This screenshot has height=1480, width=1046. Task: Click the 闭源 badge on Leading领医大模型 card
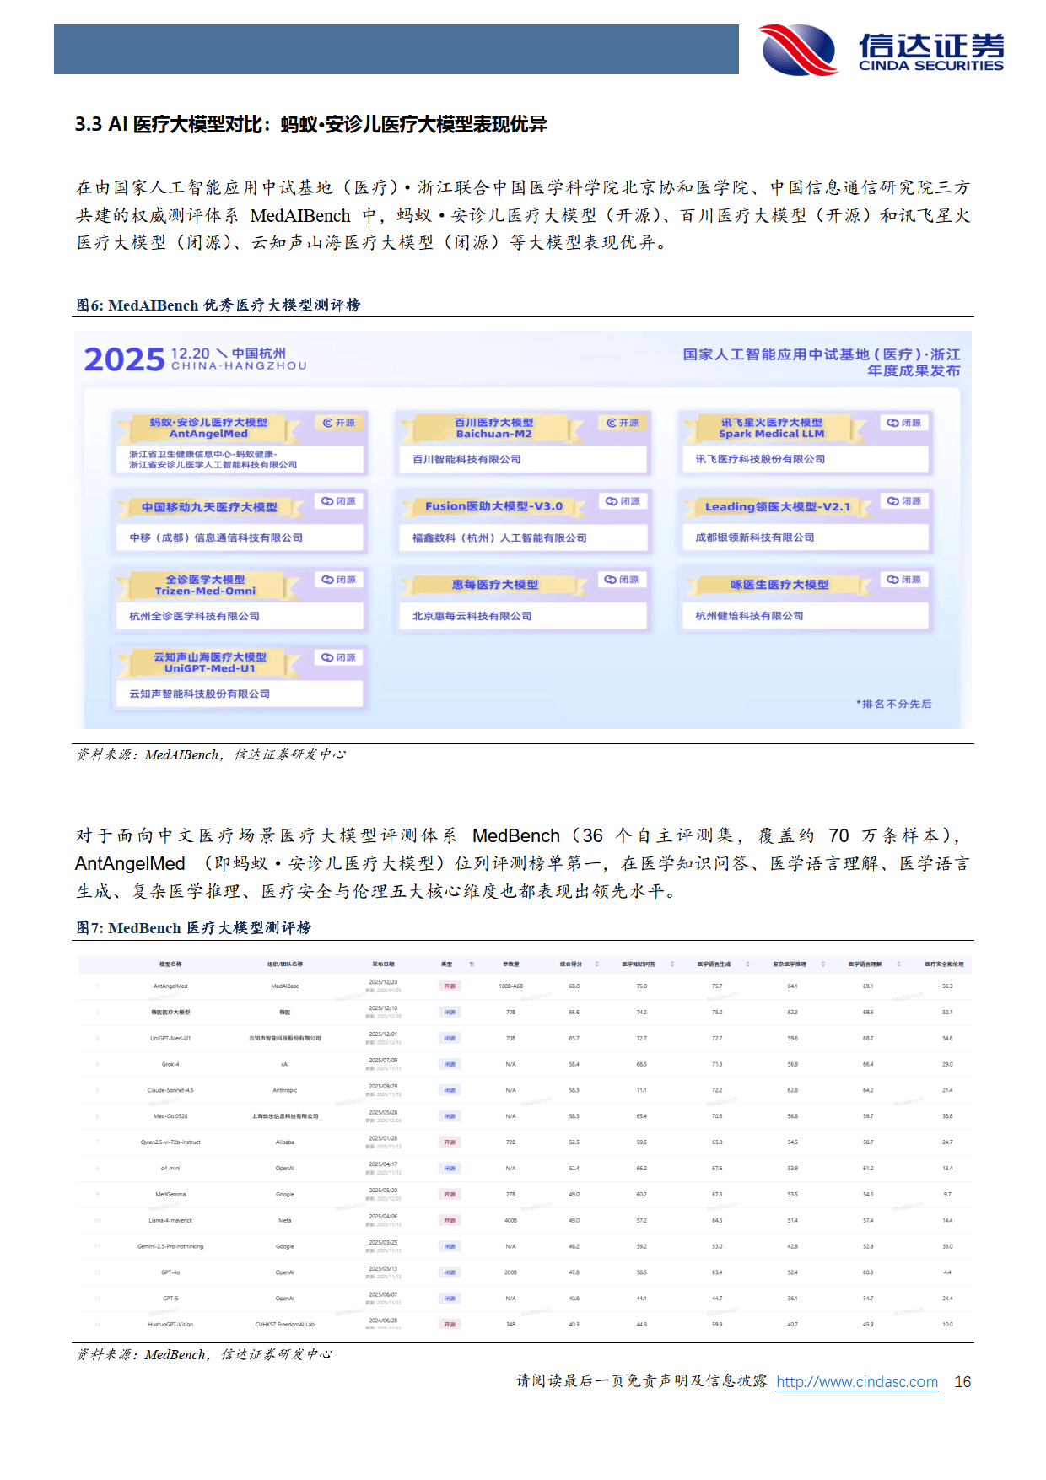(x=904, y=501)
